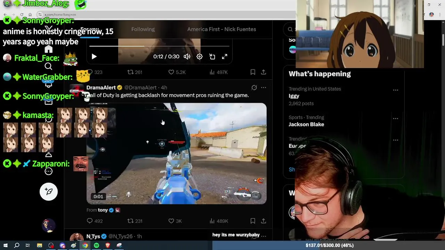
Task: View analytics of tweet with 489K views
Action: point(219,221)
